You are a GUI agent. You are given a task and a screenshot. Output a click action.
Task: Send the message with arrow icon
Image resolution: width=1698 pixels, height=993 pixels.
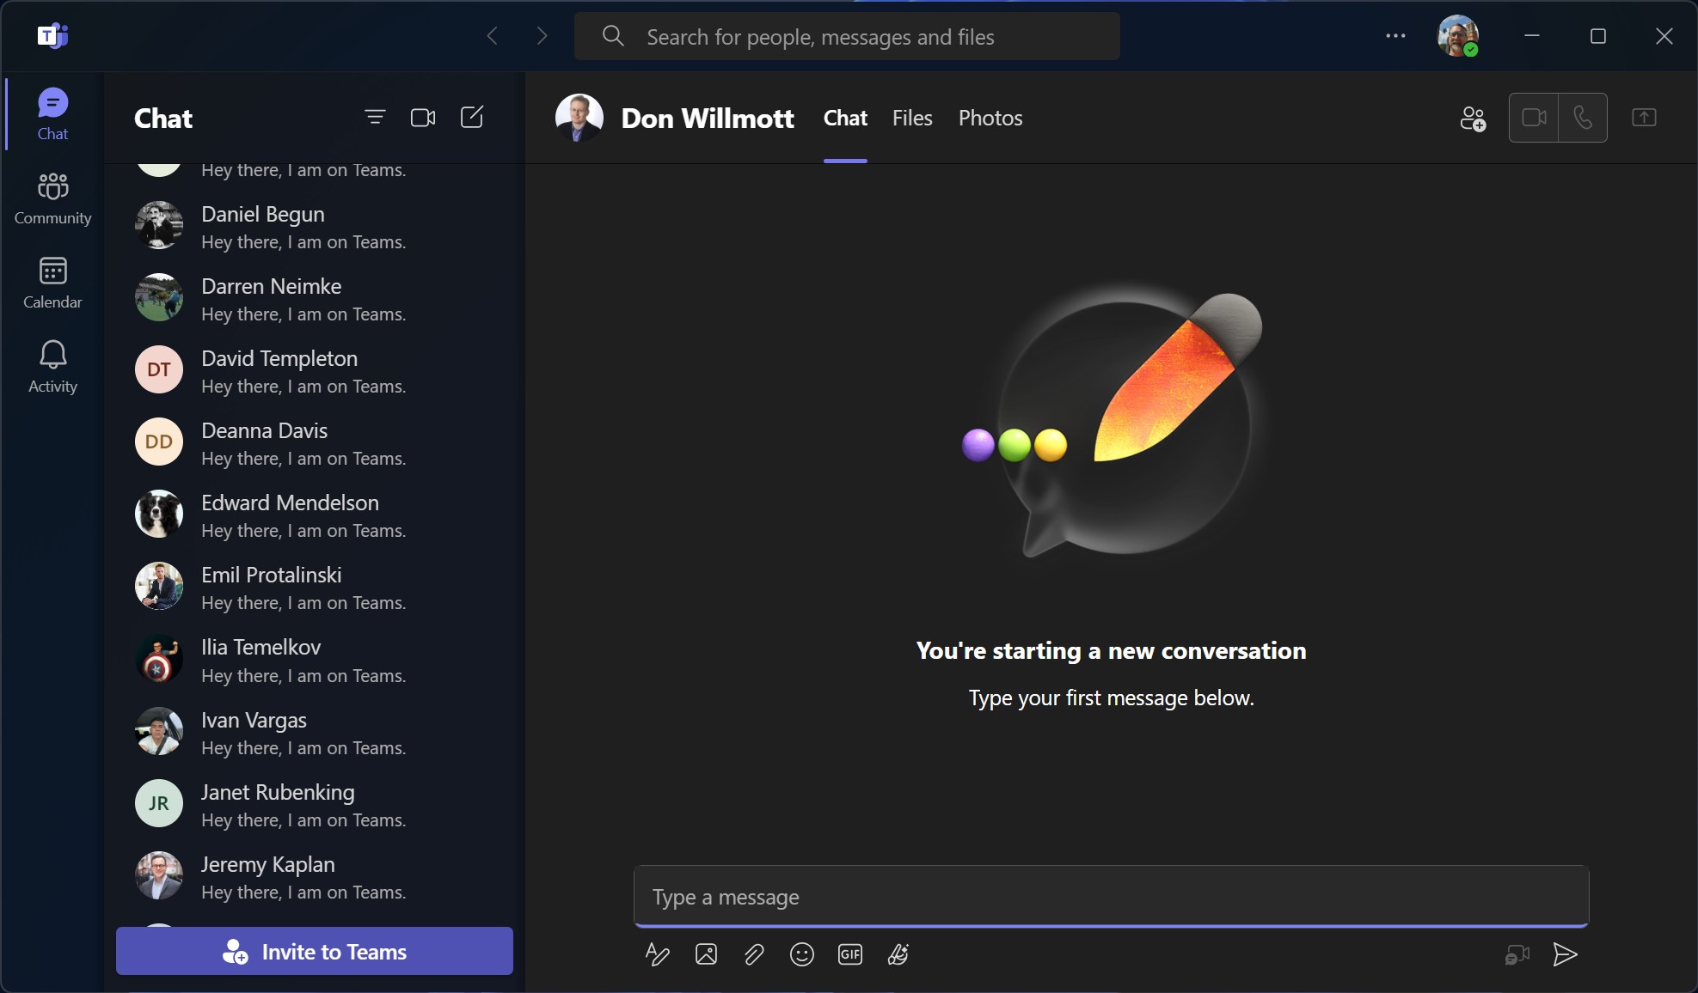[1565, 954]
